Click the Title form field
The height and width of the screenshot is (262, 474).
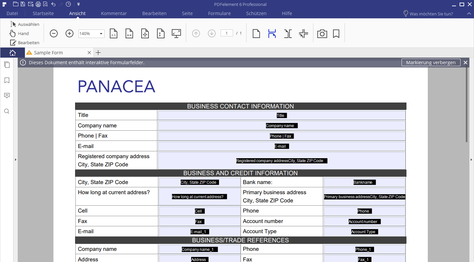pos(282,115)
